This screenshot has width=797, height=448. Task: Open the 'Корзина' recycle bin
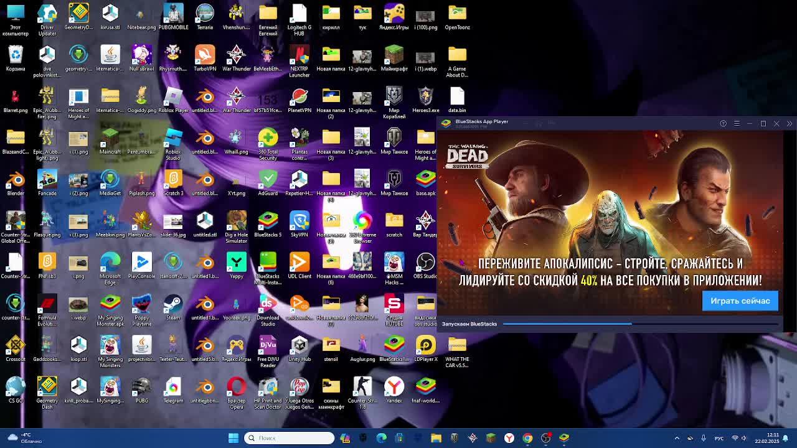coord(16,58)
